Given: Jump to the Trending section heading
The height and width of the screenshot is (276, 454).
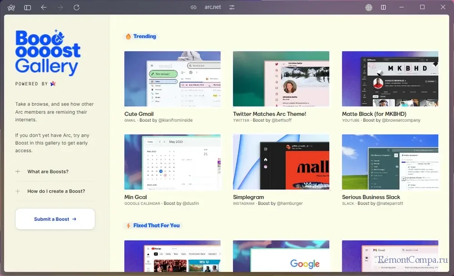Looking at the screenshot, I should pos(144,36).
